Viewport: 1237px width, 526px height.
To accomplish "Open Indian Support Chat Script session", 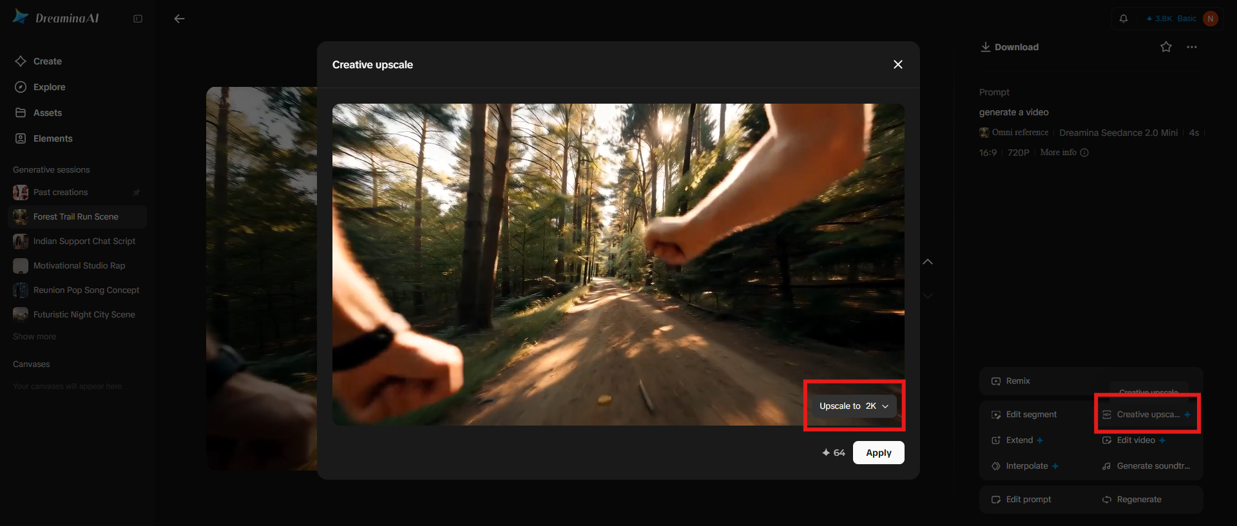I will click(x=77, y=241).
